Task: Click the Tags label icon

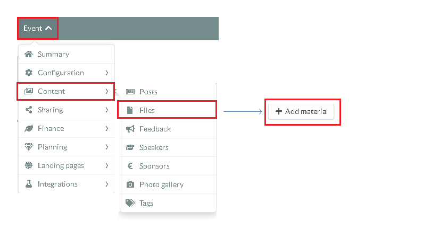Action: coord(130,203)
